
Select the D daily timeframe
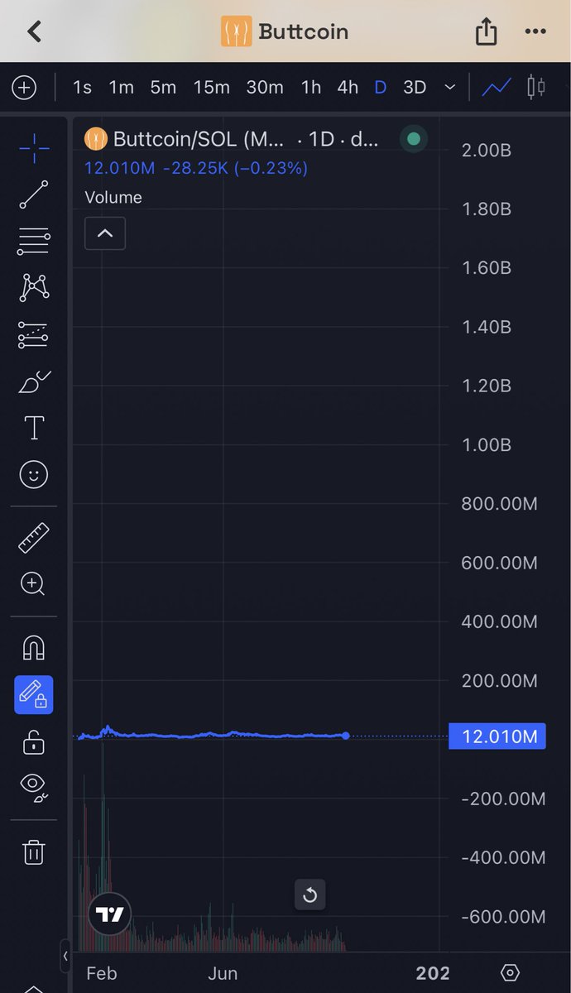point(381,87)
